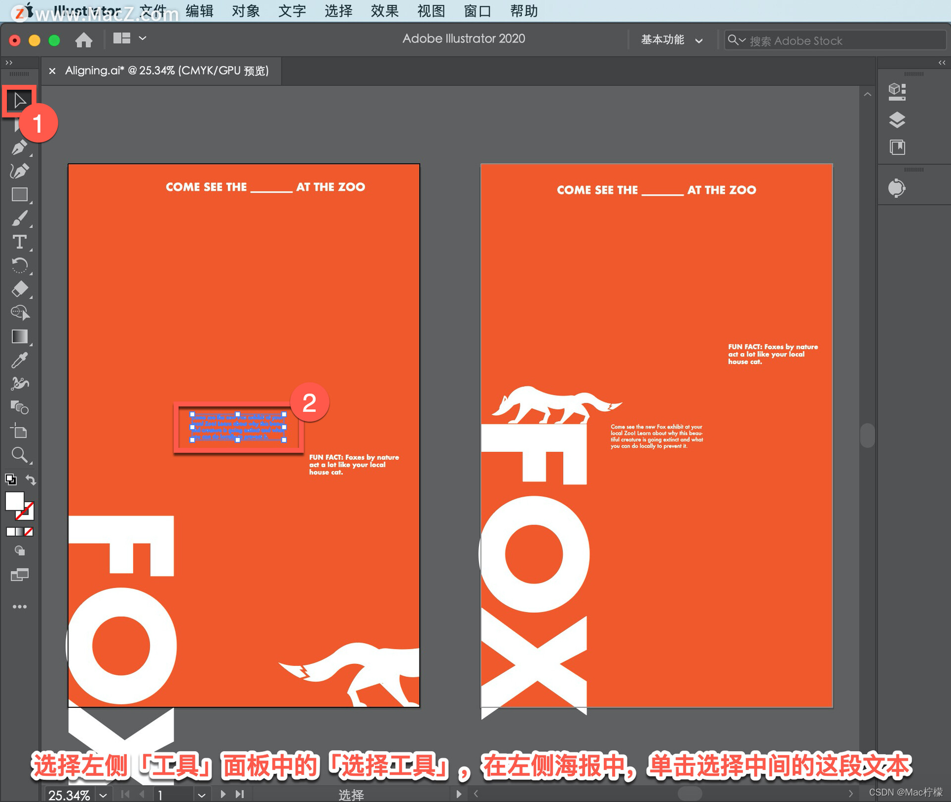Set the stroke to None
This screenshot has width=951, height=802.
(x=29, y=532)
